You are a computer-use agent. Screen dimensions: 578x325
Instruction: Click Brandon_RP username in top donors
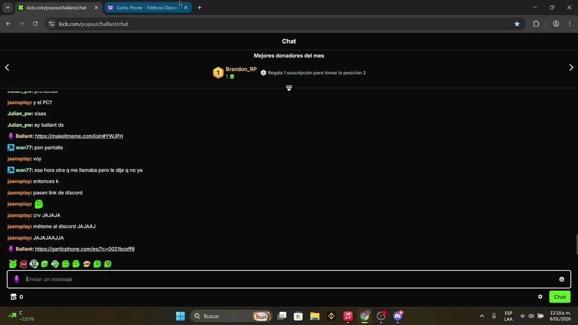click(x=241, y=70)
